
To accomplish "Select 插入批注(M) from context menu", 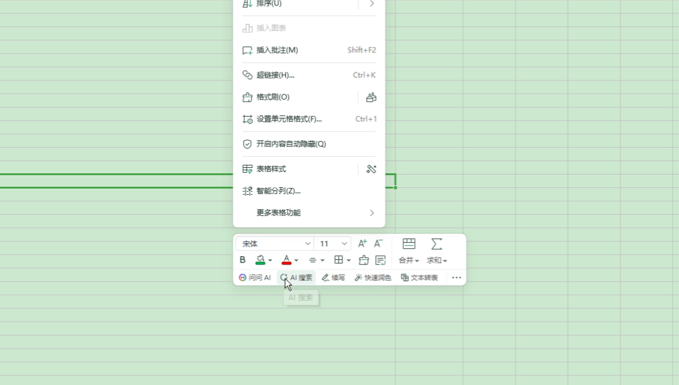I will click(x=277, y=50).
